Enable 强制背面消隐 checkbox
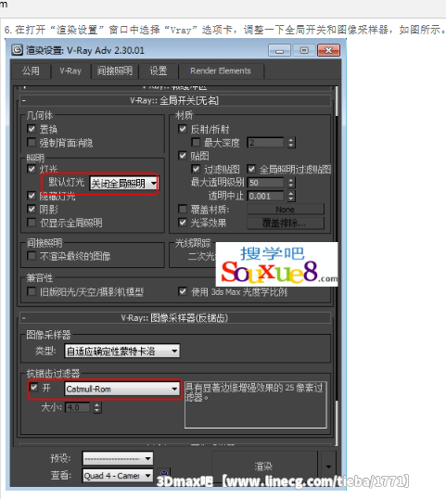This screenshot has height=499, width=446. (x=32, y=142)
